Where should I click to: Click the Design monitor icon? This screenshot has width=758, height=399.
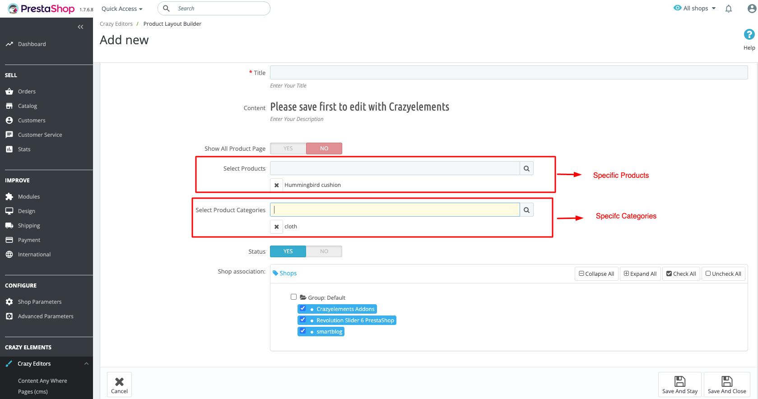click(9, 211)
